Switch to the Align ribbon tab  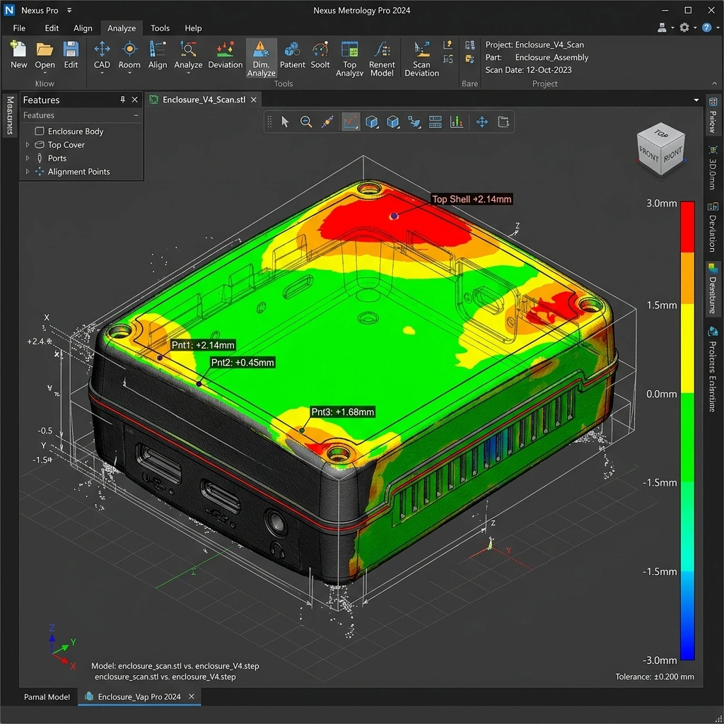(x=83, y=28)
